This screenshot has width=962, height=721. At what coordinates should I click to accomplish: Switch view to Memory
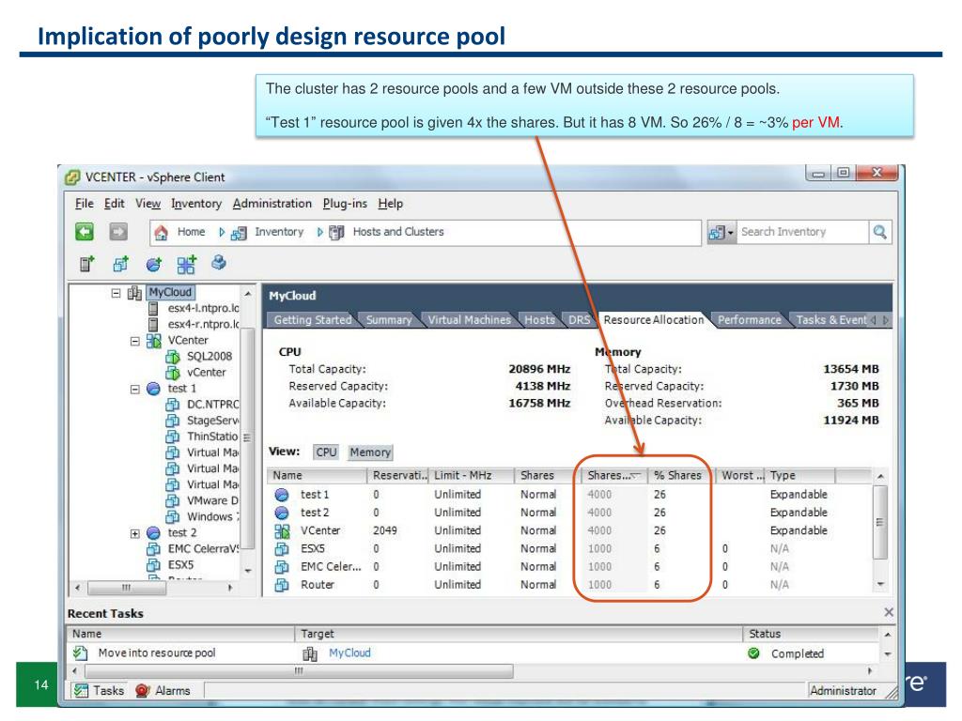click(x=369, y=453)
